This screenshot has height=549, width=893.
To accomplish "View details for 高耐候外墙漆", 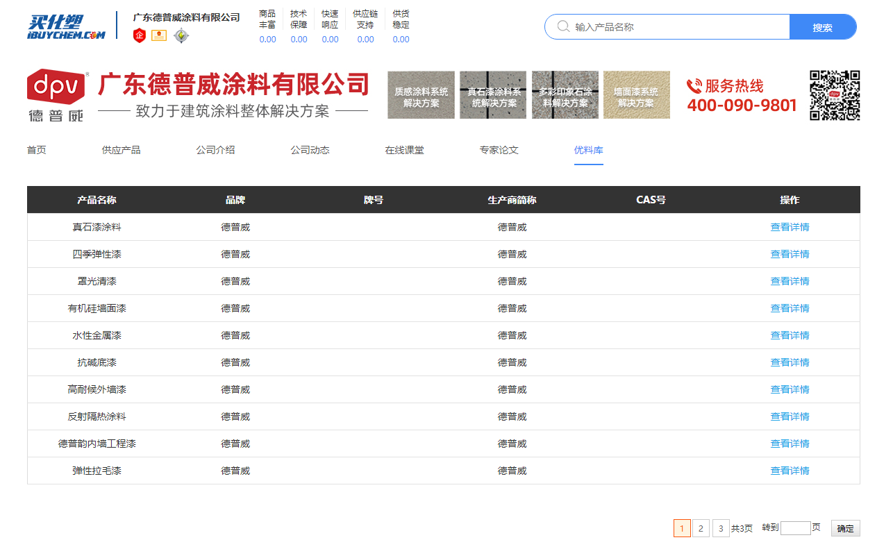I will click(x=790, y=389).
